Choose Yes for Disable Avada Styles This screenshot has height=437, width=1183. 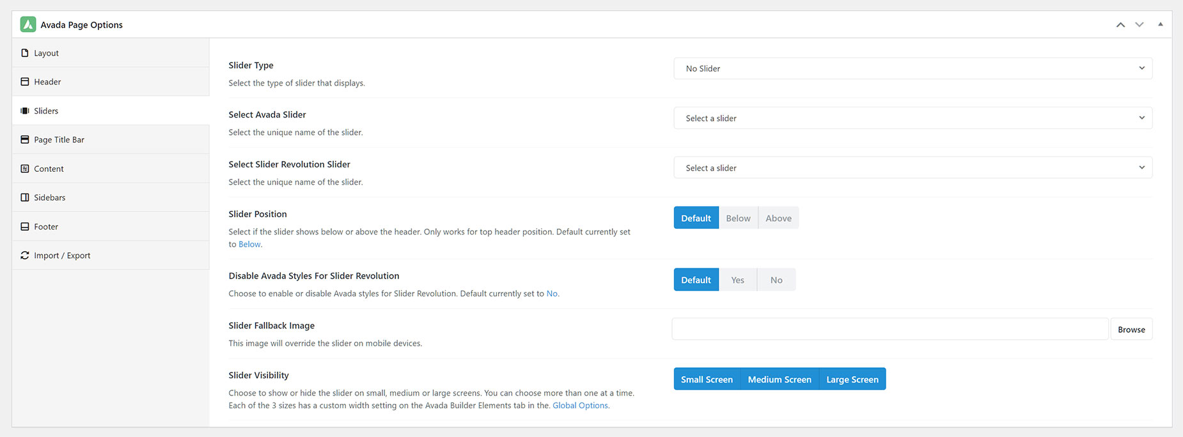click(737, 280)
